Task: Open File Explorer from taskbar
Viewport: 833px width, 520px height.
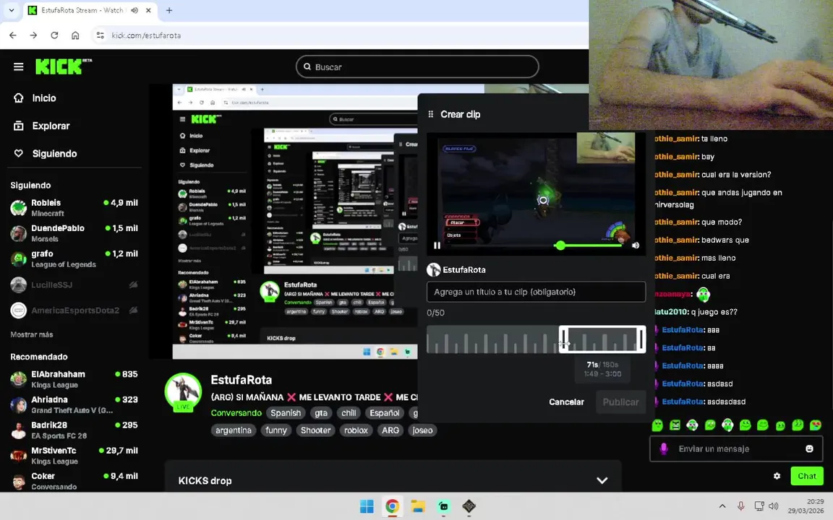Action: (x=417, y=506)
